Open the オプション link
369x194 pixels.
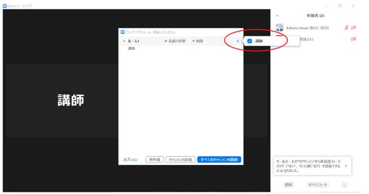tap(130, 160)
